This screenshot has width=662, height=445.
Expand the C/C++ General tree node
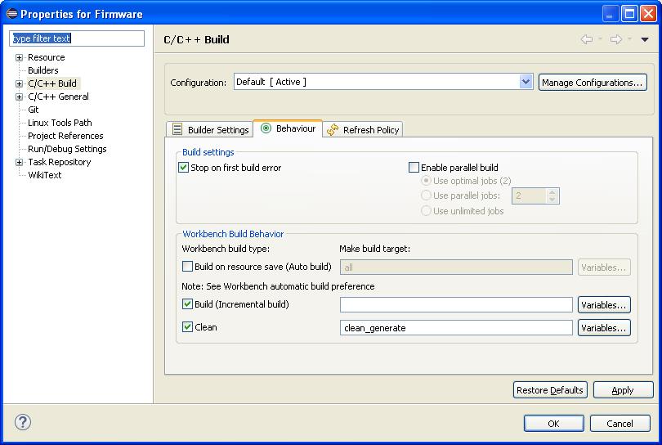(x=19, y=97)
